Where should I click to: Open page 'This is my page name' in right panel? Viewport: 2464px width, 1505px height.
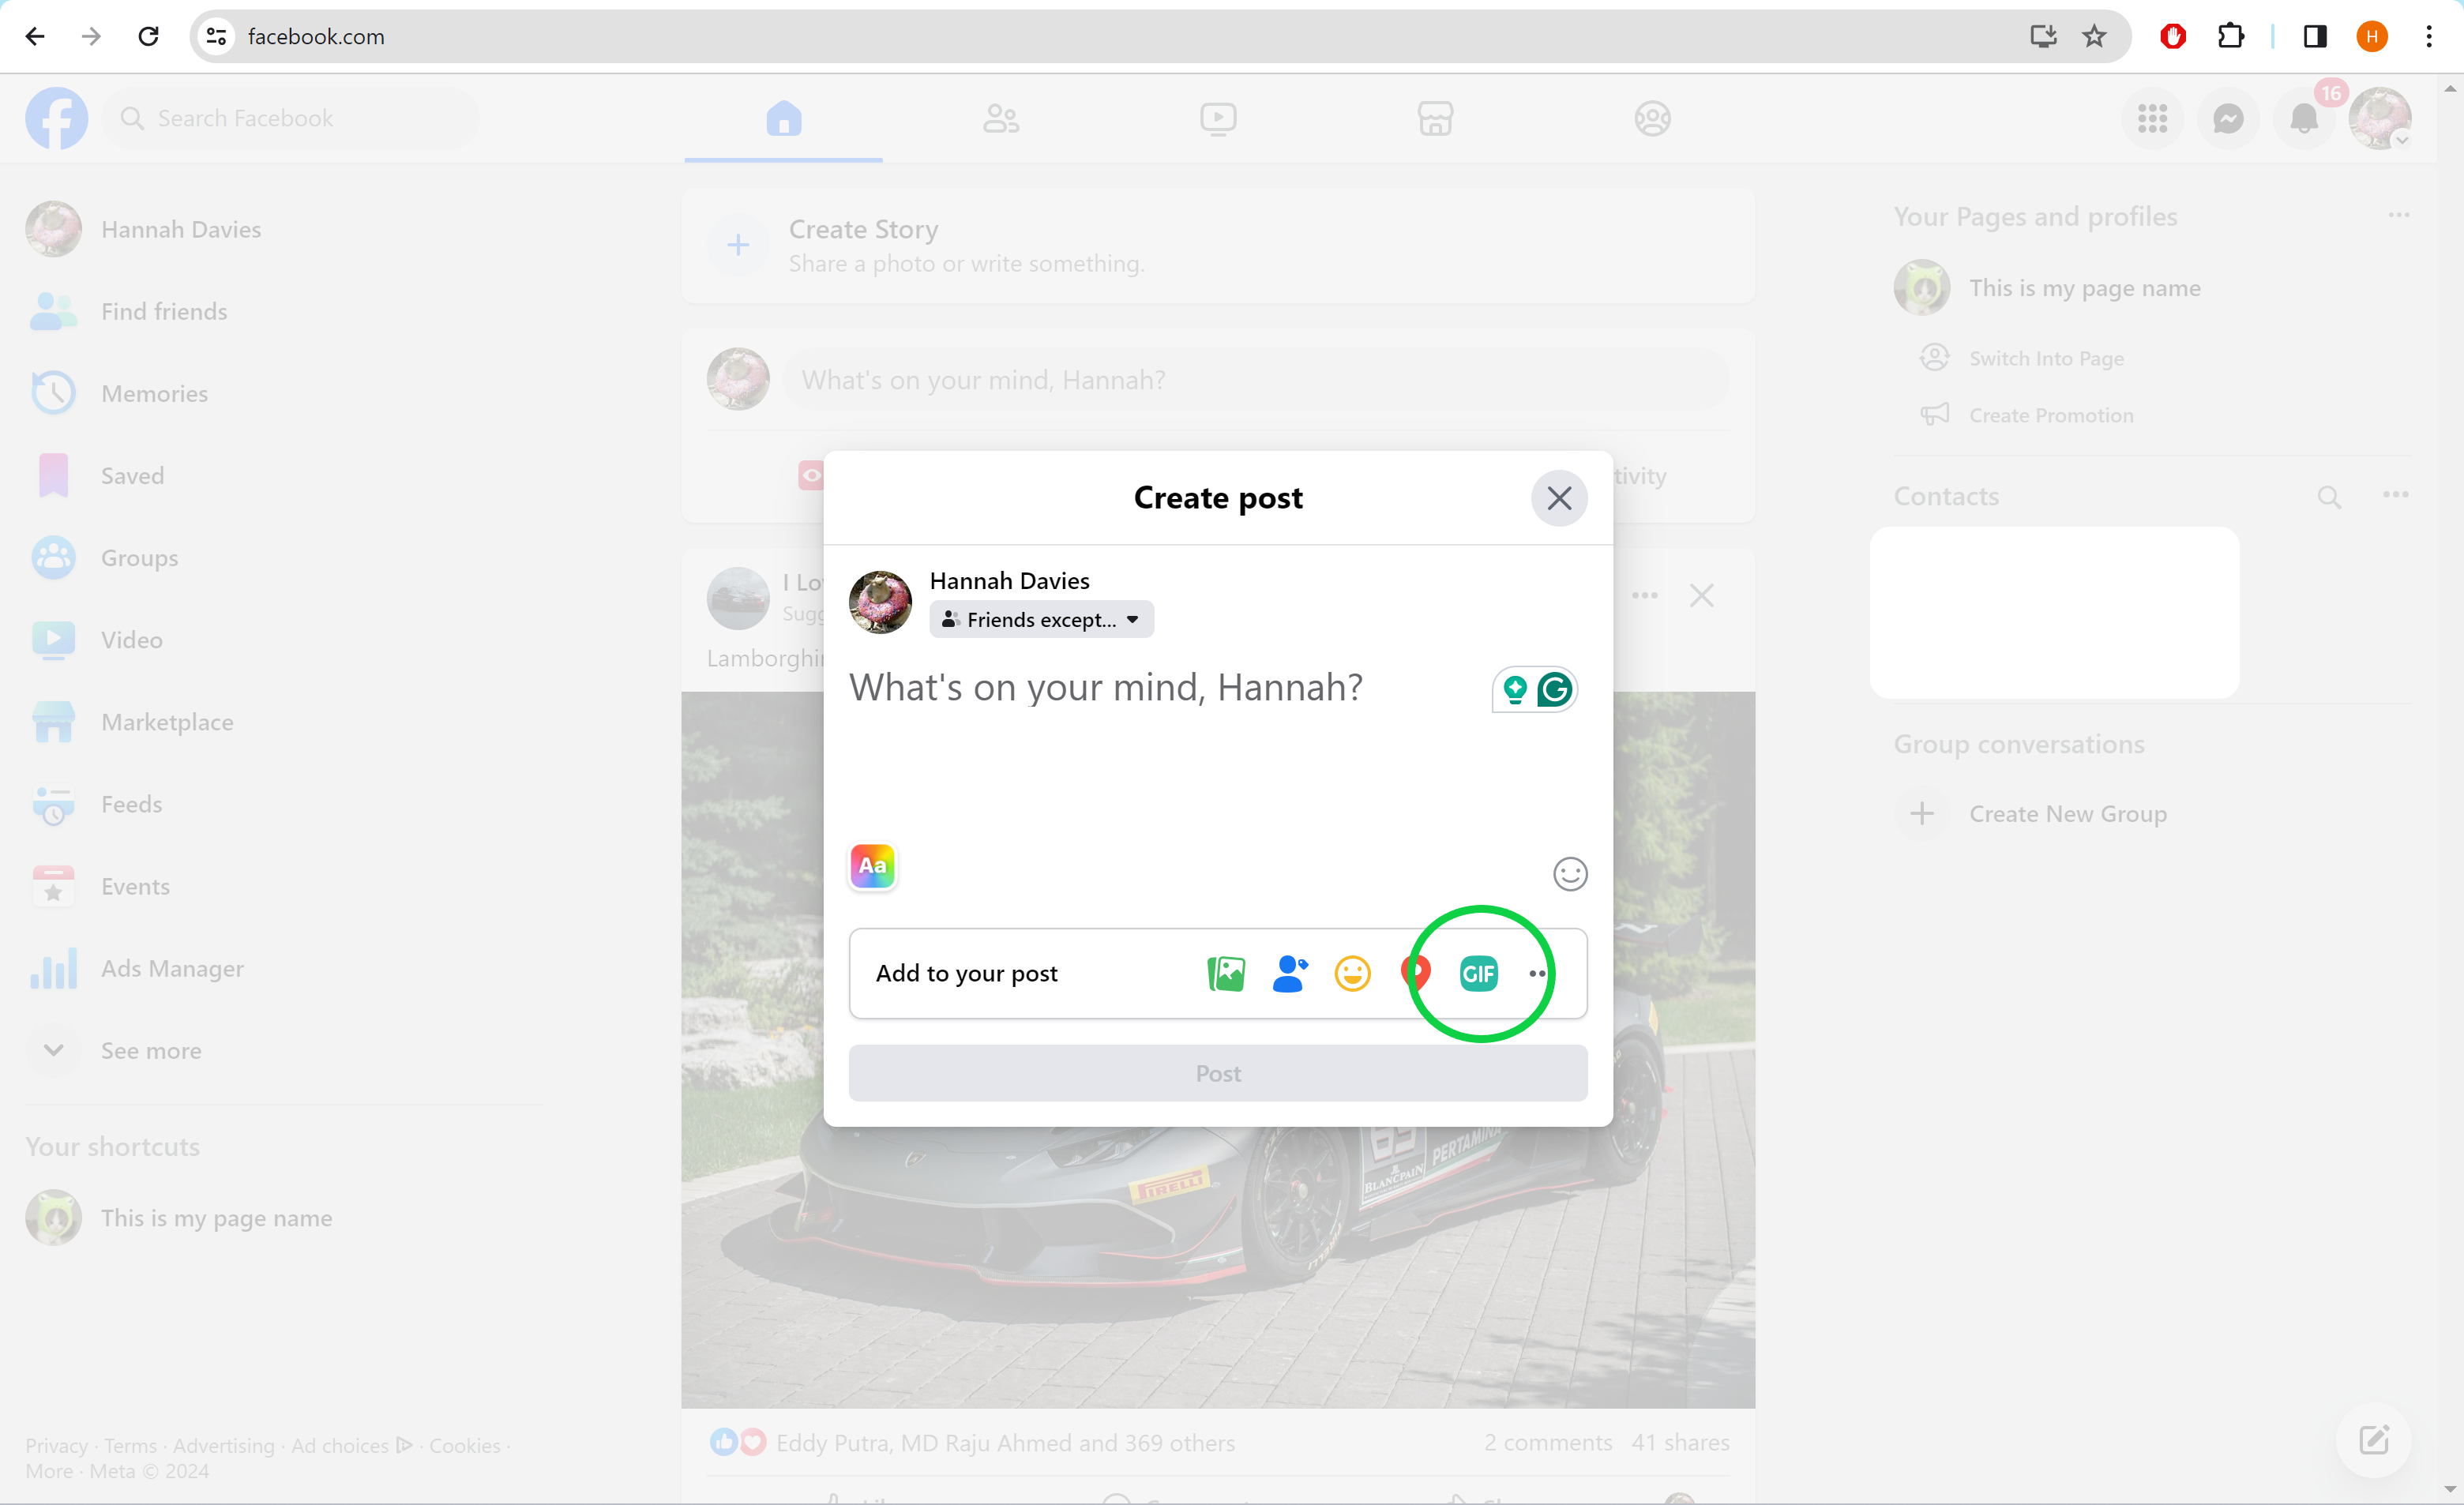(2047, 288)
